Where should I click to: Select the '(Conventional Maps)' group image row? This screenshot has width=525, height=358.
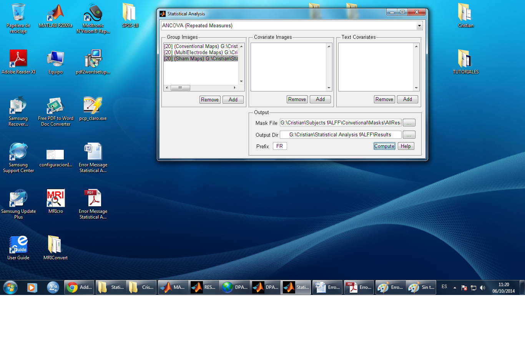click(201, 46)
